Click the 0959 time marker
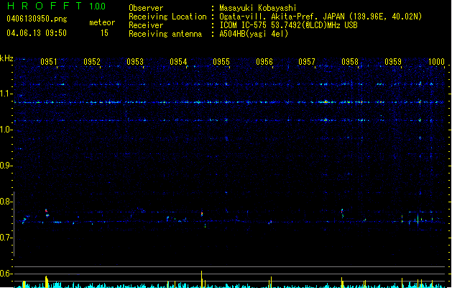The image size is (452, 288). click(x=393, y=62)
